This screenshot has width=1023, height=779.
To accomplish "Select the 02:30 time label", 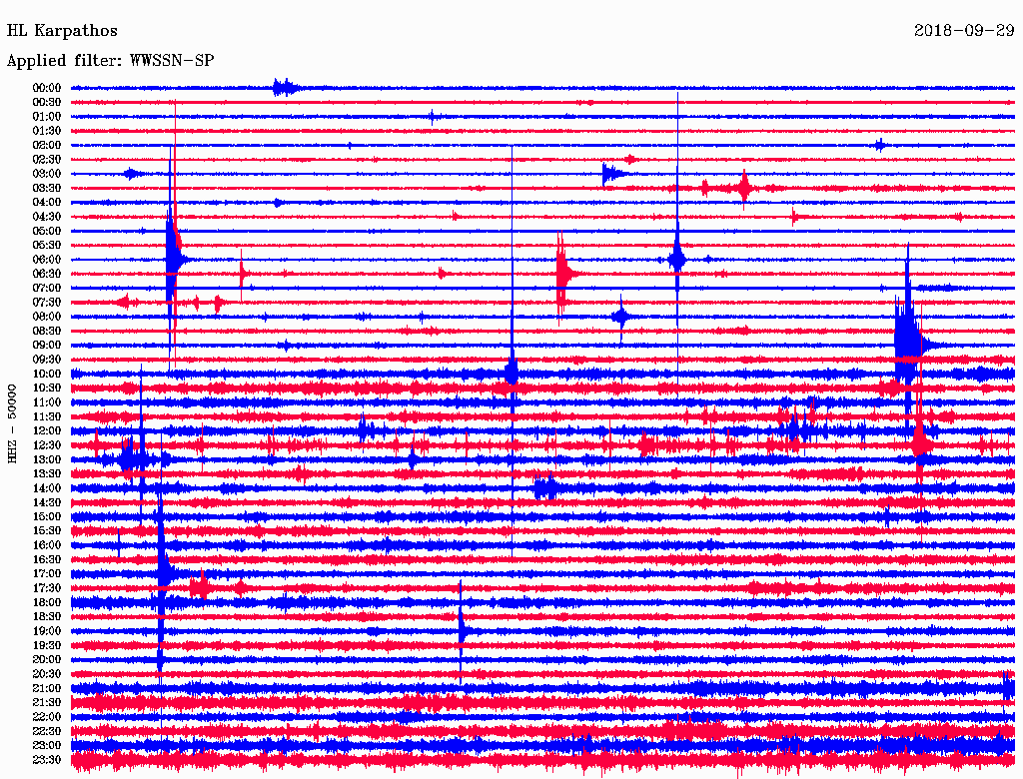I will pyautogui.click(x=47, y=159).
